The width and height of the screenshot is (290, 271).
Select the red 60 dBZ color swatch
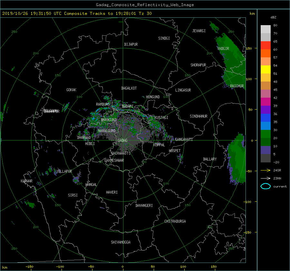pyautogui.click(x=266, y=45)
